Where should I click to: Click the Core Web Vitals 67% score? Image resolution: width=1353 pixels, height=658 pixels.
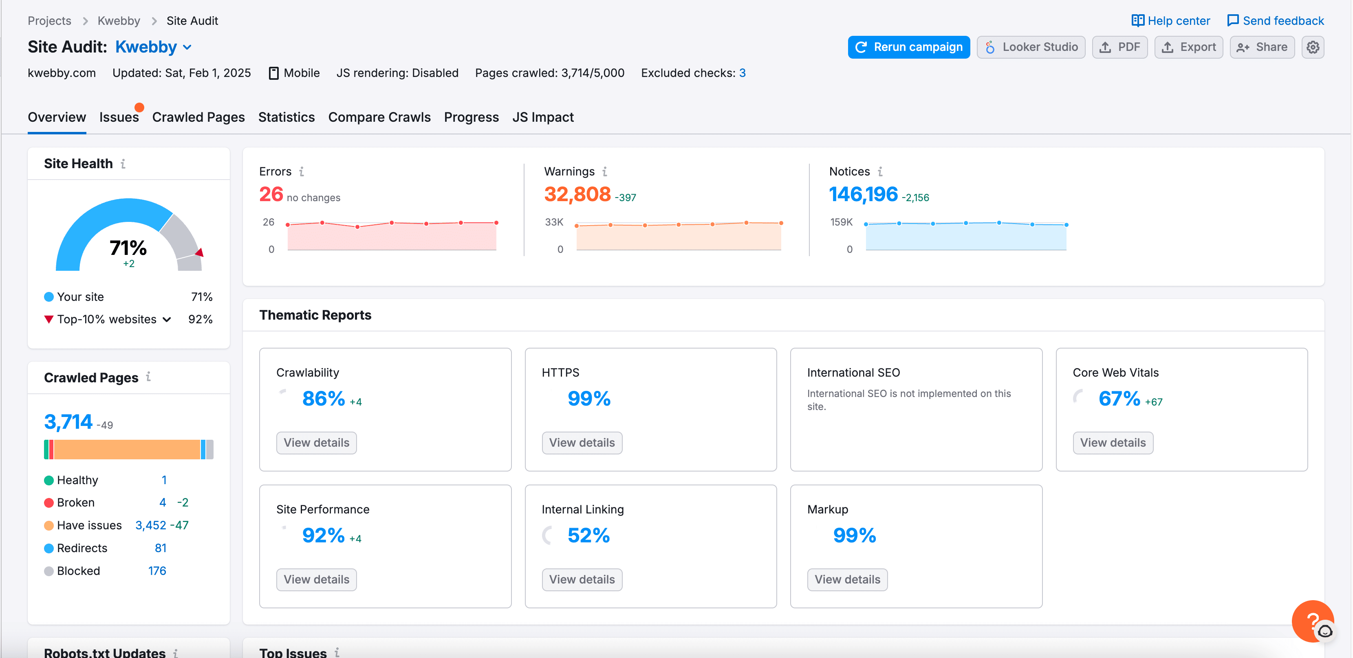(1119, 399)
